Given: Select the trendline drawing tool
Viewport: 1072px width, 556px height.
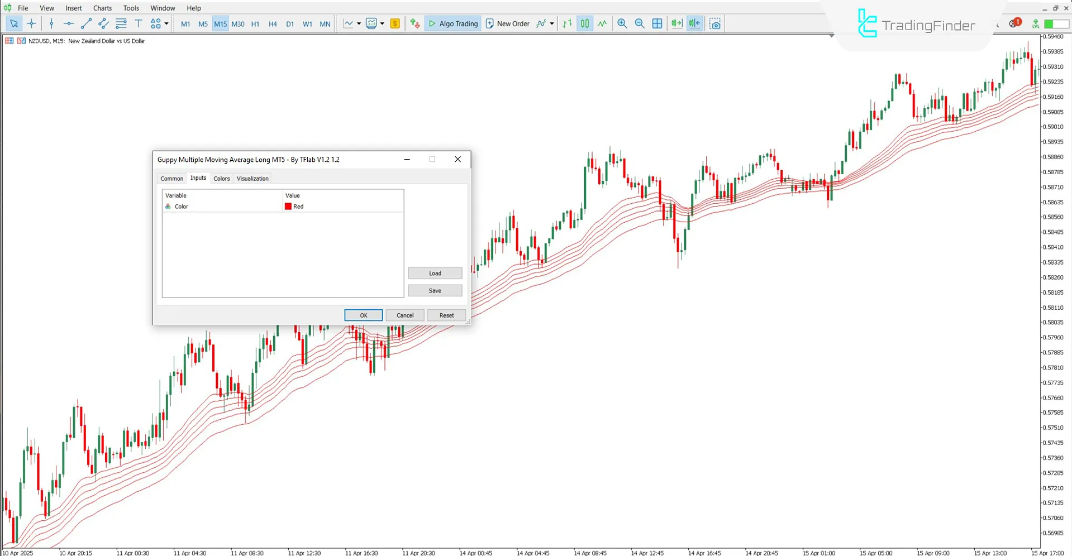Looking at the screenshot, I should coord(86,23).
